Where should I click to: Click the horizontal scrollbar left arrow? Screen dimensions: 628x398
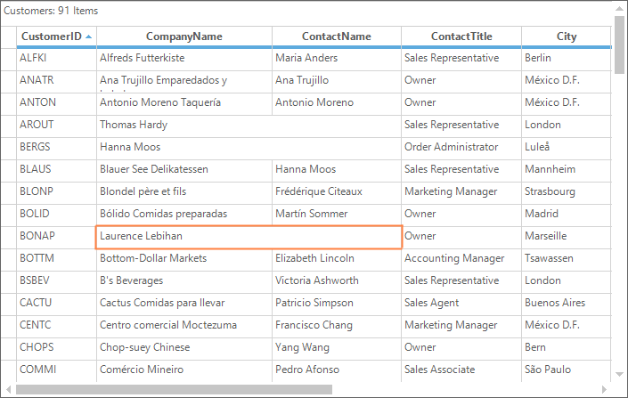(x=8, y=389)
